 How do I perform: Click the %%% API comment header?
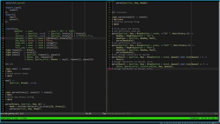pos(9,64)
